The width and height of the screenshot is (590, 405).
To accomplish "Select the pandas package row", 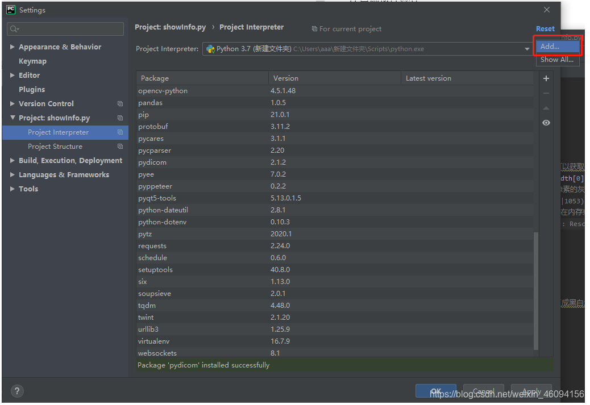I will 335,103.
